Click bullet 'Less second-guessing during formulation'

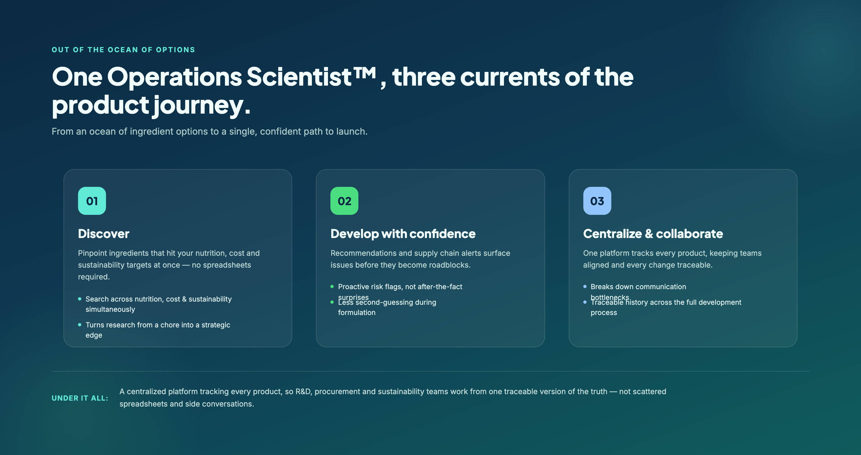click(x=387, y=307)
